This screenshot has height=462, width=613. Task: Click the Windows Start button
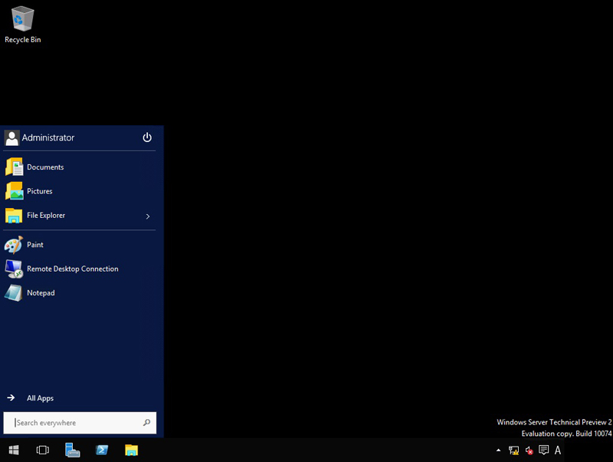point(14,450)
